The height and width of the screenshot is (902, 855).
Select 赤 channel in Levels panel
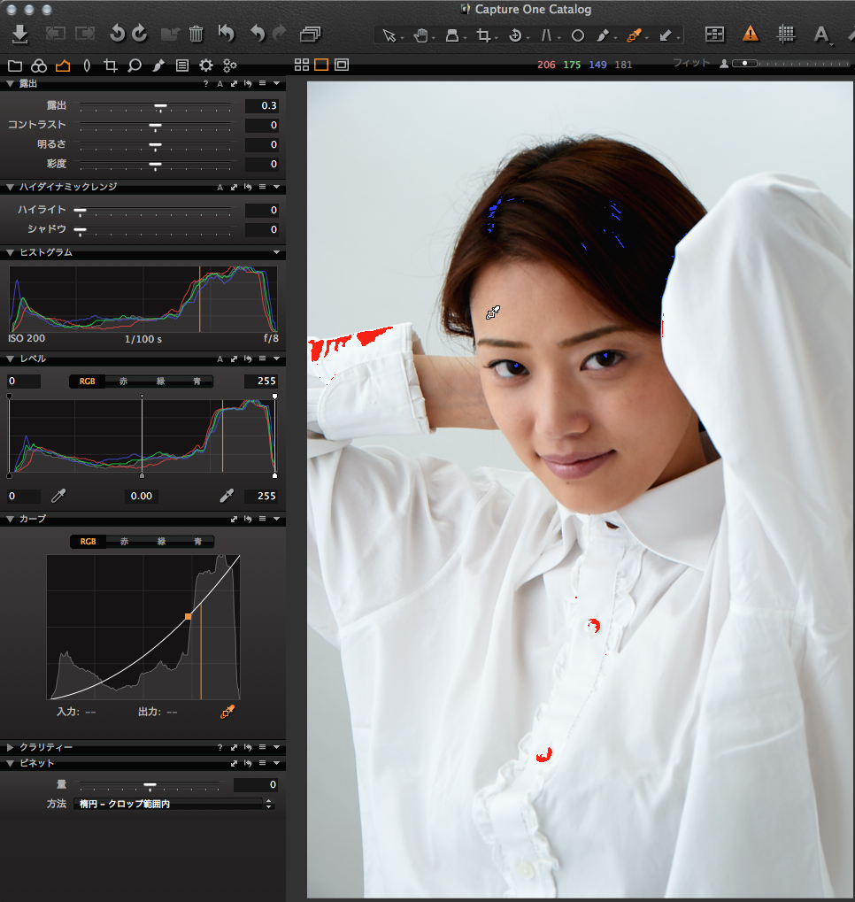(x=123, y=381)
